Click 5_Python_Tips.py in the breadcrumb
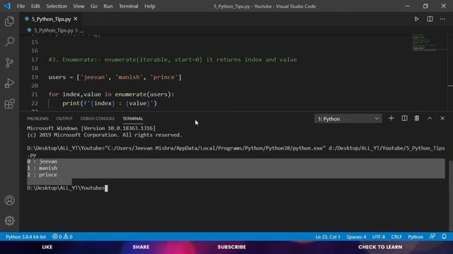Image resolution: width=453 pixels, height=254 pixels. [54, 30]
